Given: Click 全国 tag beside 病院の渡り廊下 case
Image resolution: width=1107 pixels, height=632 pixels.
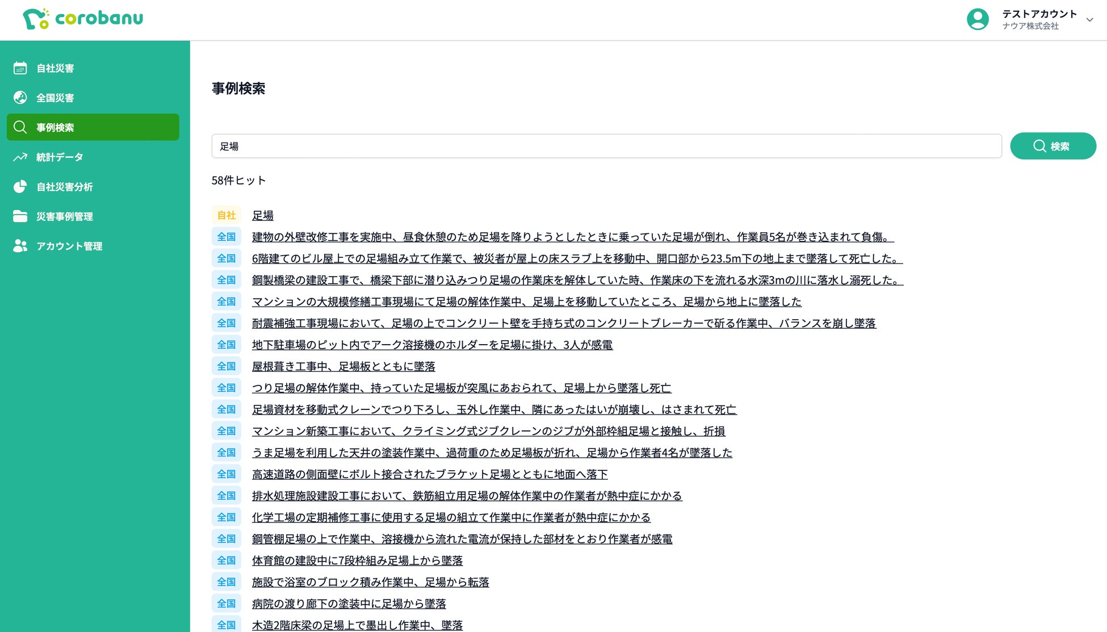Looking at the screenshot, I should point(226,604).
